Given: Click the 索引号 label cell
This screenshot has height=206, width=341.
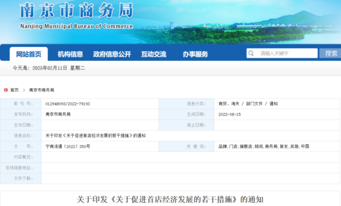Looking at the screenshot, I should (x=21, y=104).
